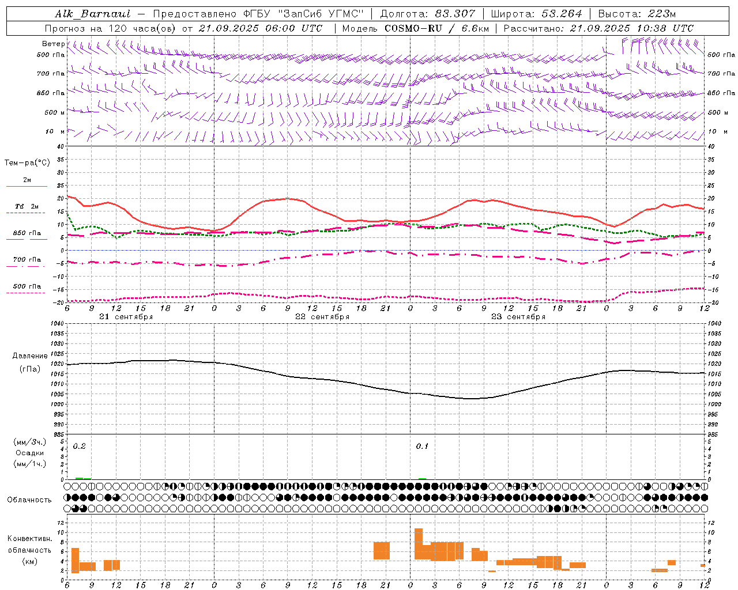Click the Широта: 53.264 value
Image resolution: width=738 pixels, height=590 pixels.
tap(536, 14)
